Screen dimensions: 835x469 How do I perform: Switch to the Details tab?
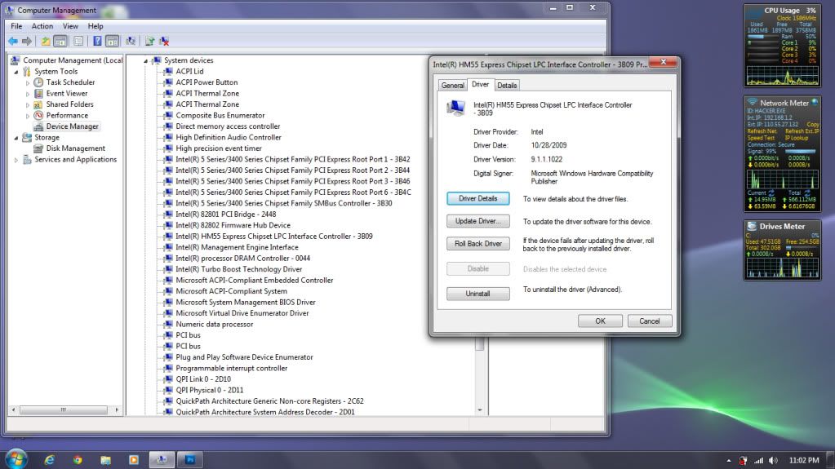[x=507, y=85]
